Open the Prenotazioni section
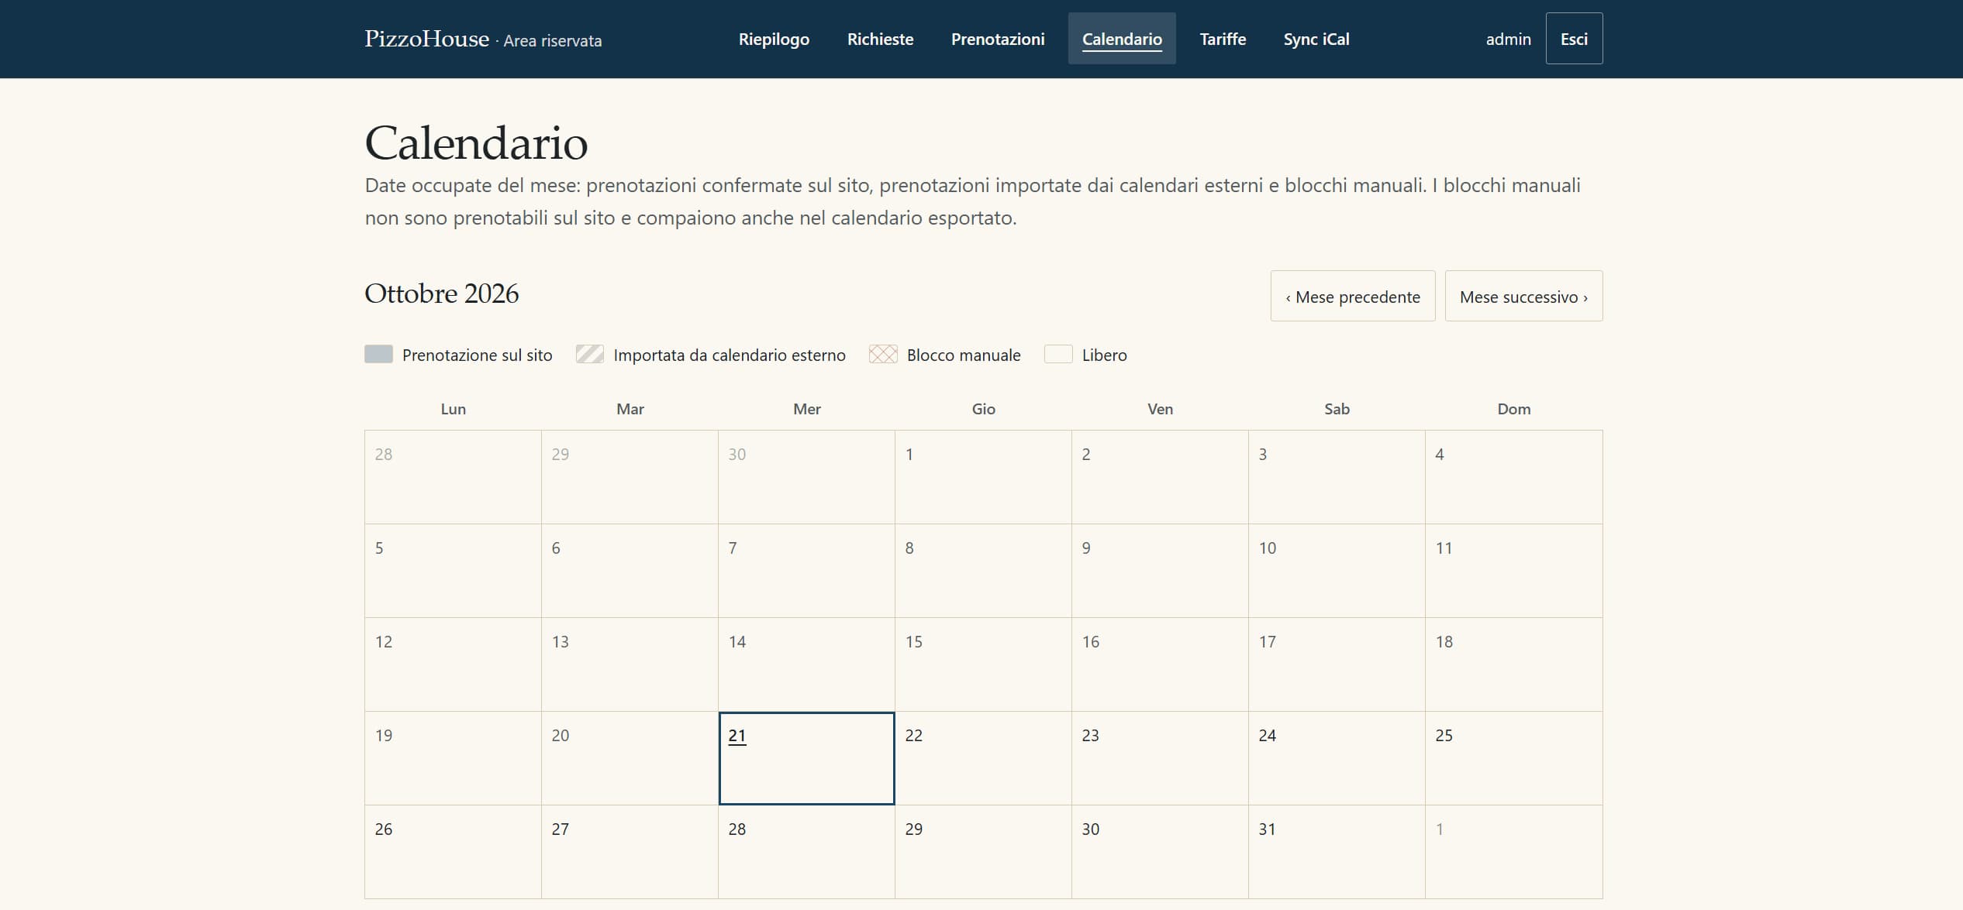 (x=998, y=39)
